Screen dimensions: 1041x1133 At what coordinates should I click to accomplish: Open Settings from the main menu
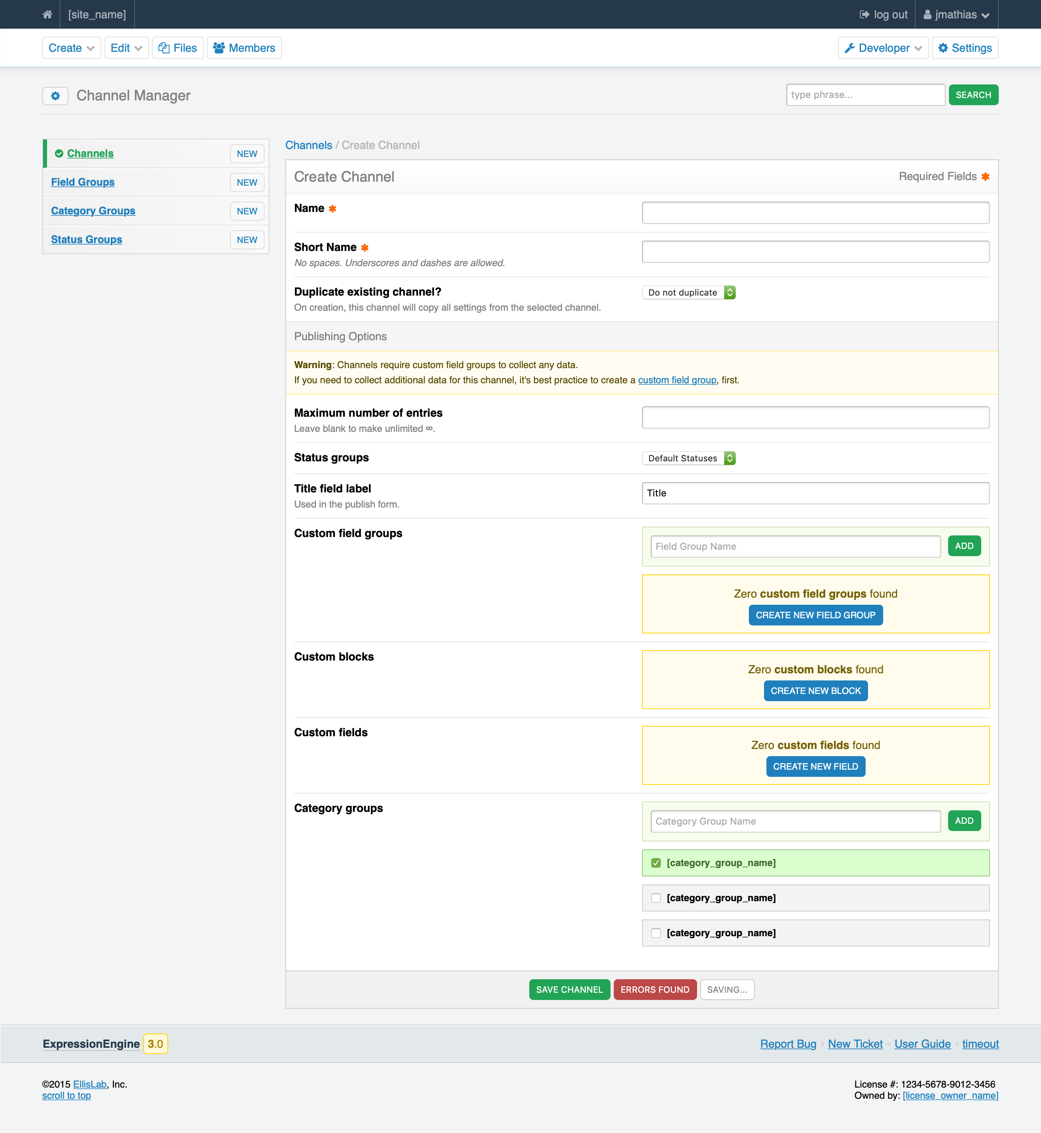click(x=965, y=48)
